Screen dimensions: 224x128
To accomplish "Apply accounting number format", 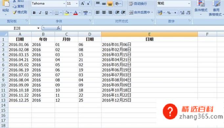I will point(160,13).
